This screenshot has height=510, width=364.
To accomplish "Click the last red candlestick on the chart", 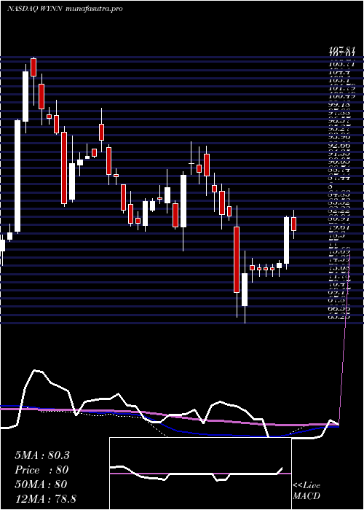I will pos(294,224).
